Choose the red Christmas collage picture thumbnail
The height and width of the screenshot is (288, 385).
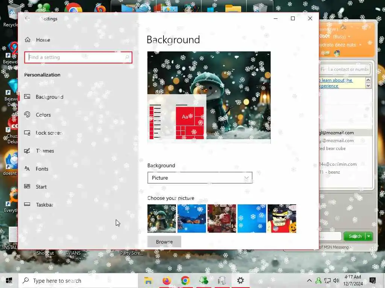coord(222,219)
